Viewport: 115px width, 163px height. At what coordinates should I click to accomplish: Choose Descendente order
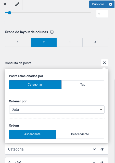80,134
